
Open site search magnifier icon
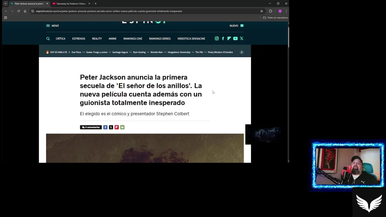tap(48, 39)
